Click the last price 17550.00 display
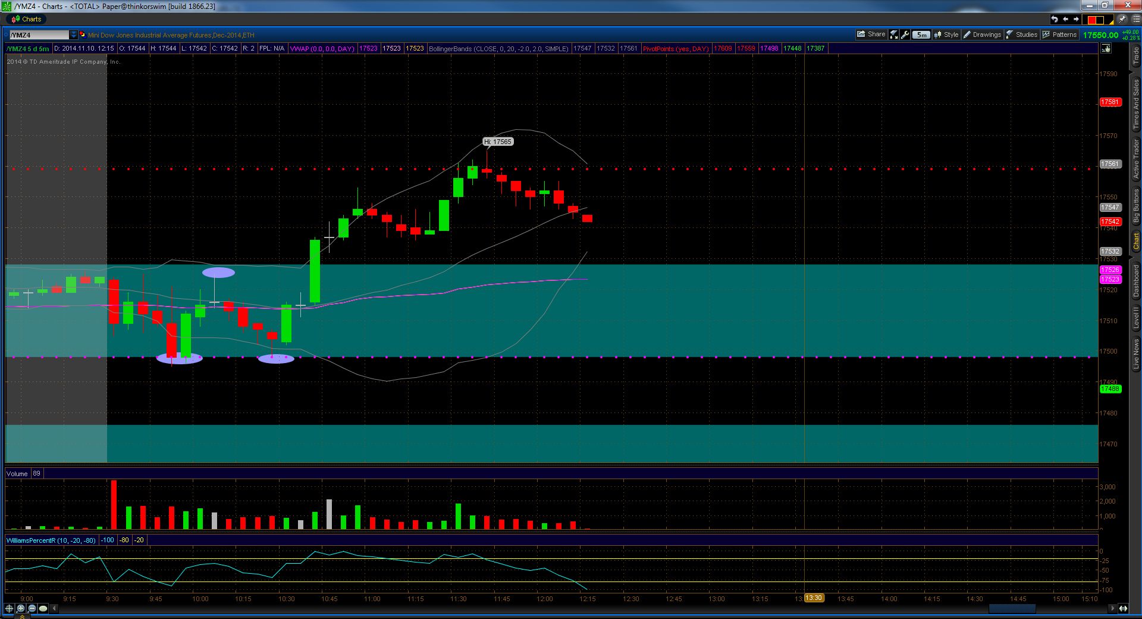1142x619 pixels. pos(1100,35)
